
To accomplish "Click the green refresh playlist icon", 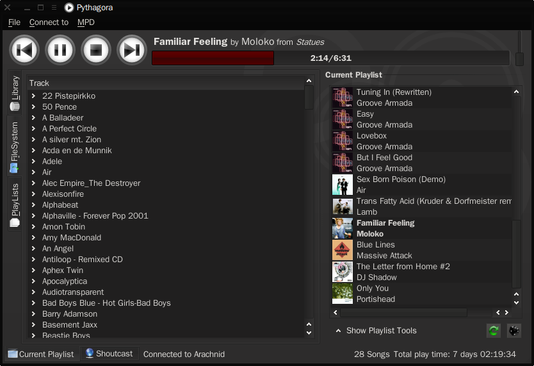I will click(494, 331).
